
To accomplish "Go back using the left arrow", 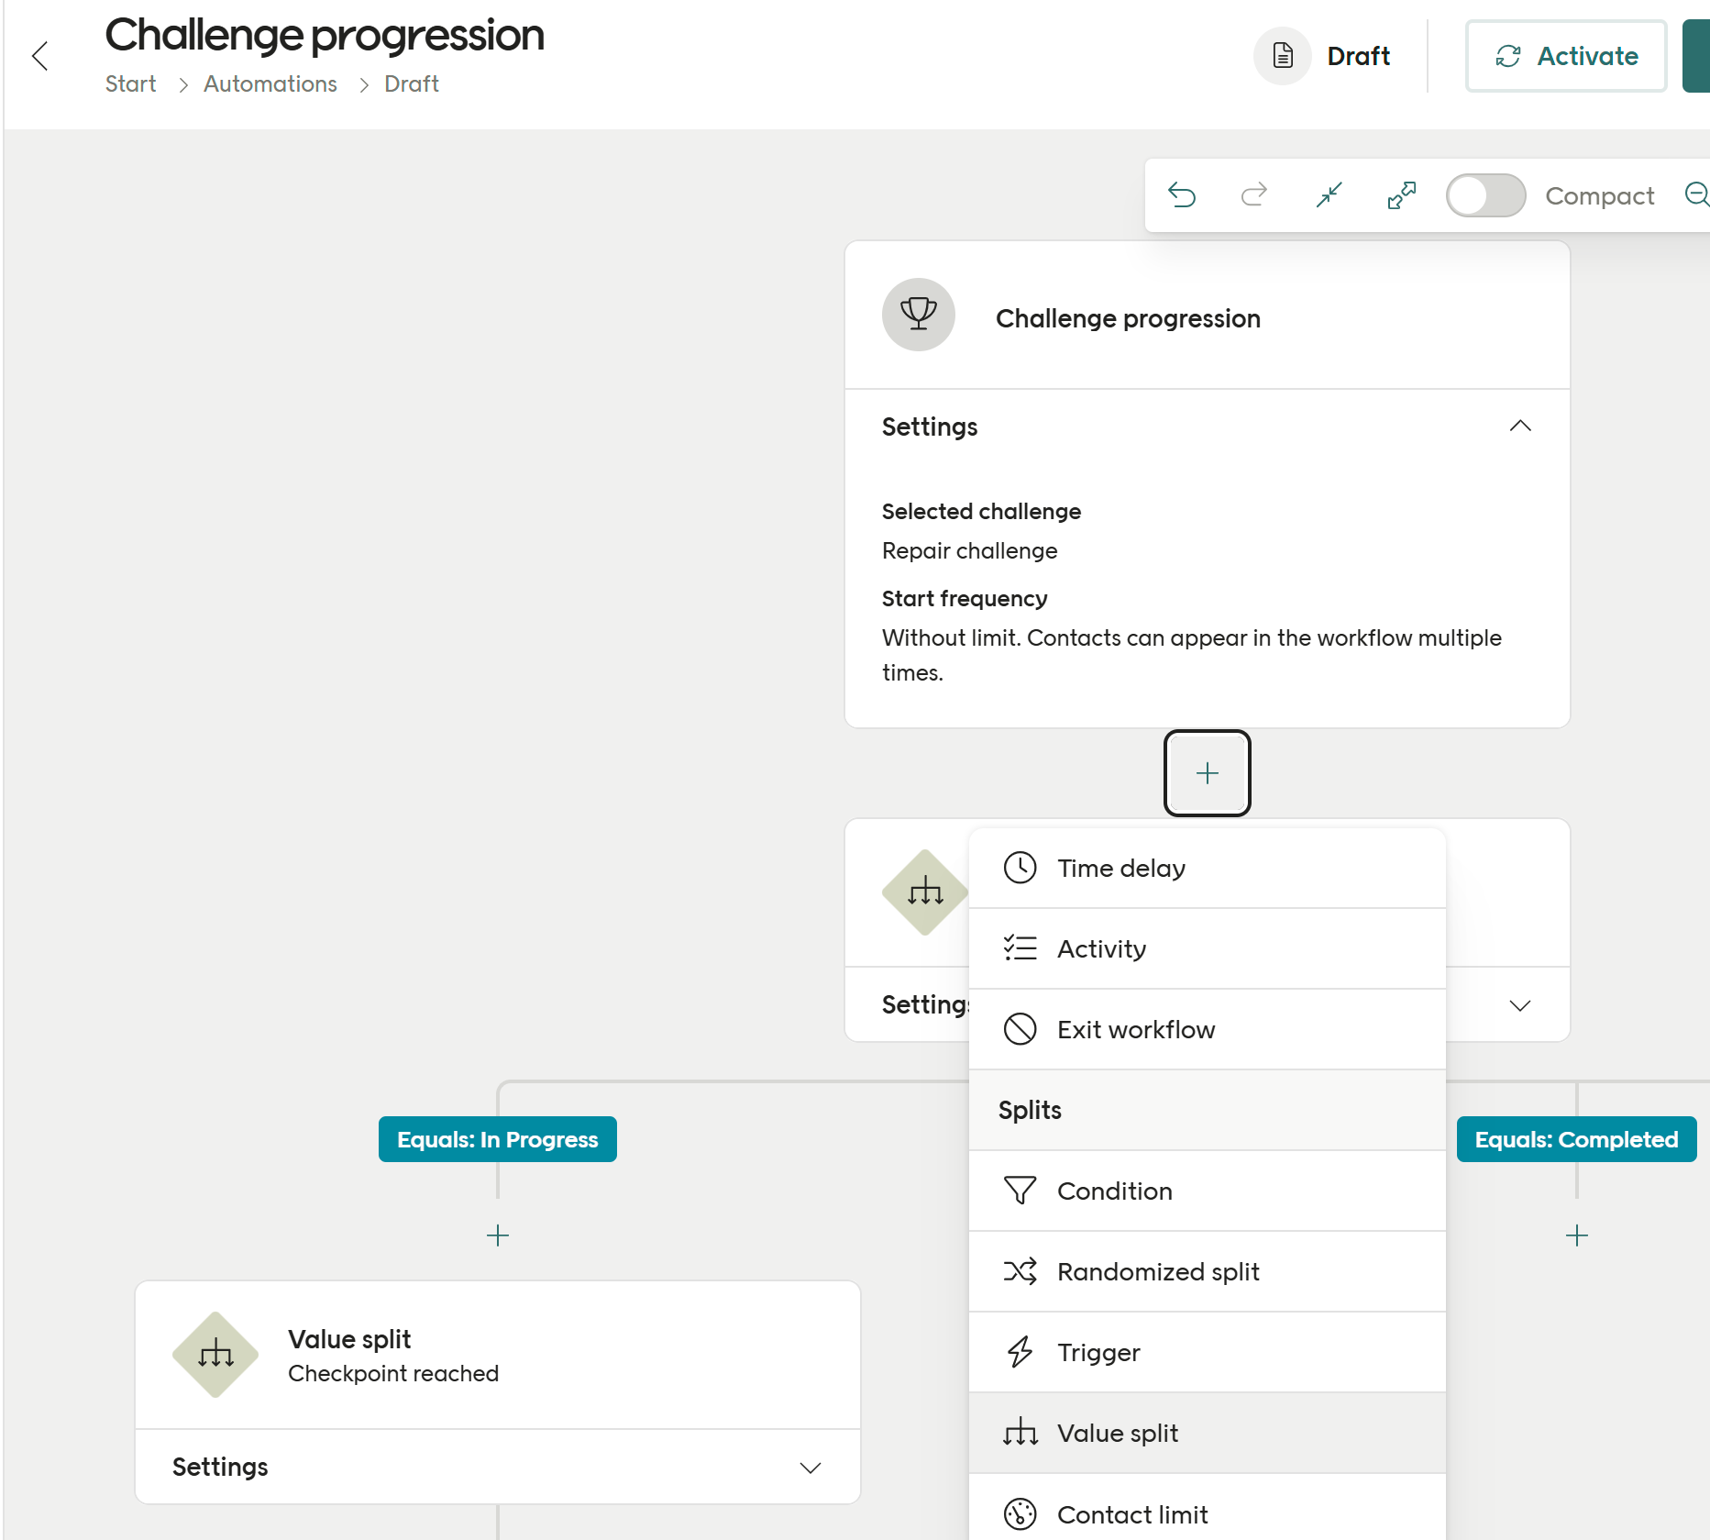I will (40, 56).
